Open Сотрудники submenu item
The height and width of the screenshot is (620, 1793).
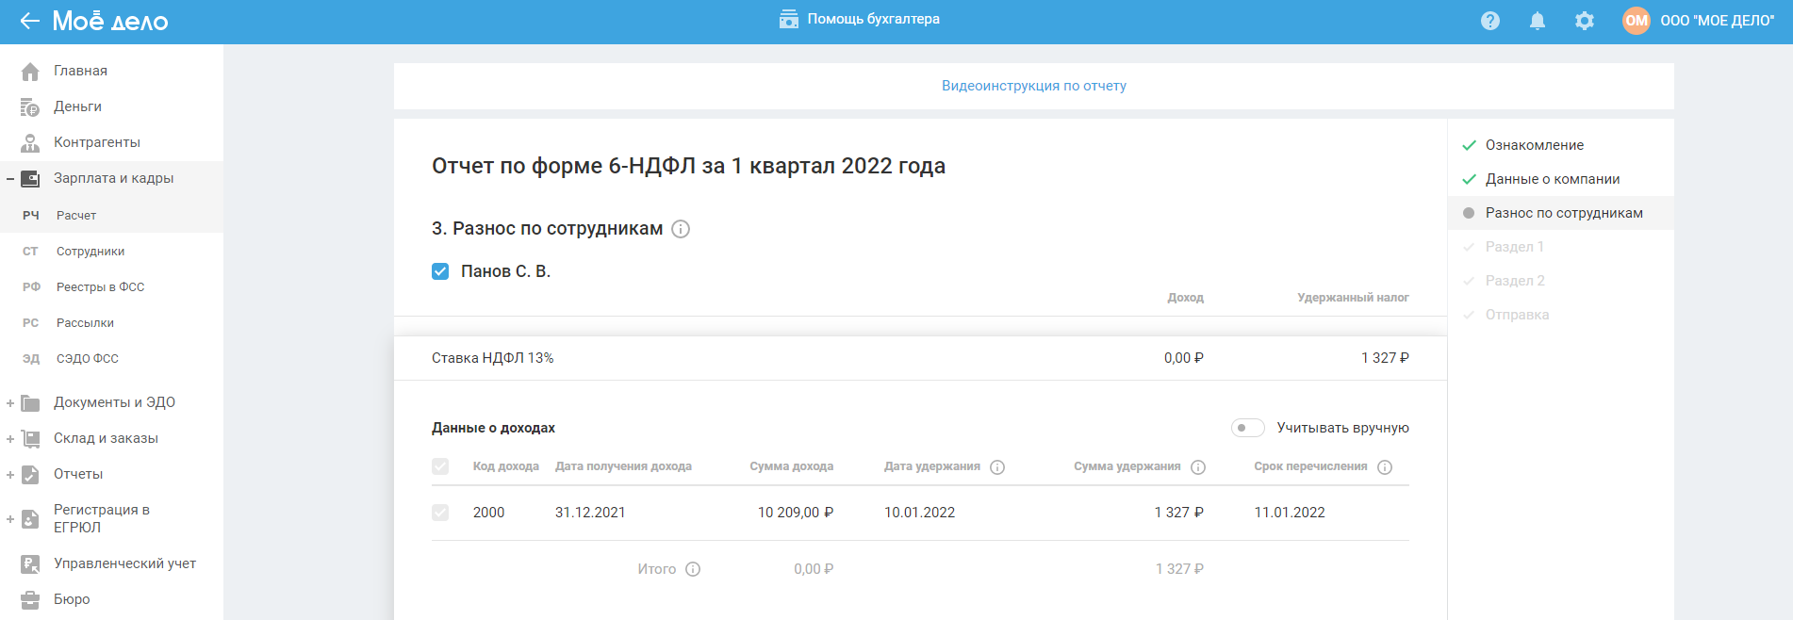tap(90, 252)
